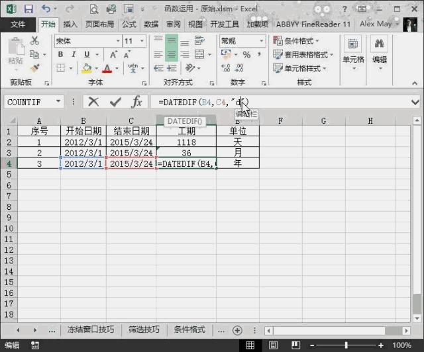The width and height of the screenshot is (424, 352).
Task: Apply percent style
Action: [x=246, y=55]
